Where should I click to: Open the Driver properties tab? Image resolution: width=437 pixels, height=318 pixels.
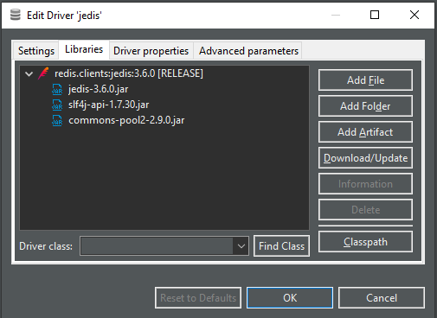151,51
